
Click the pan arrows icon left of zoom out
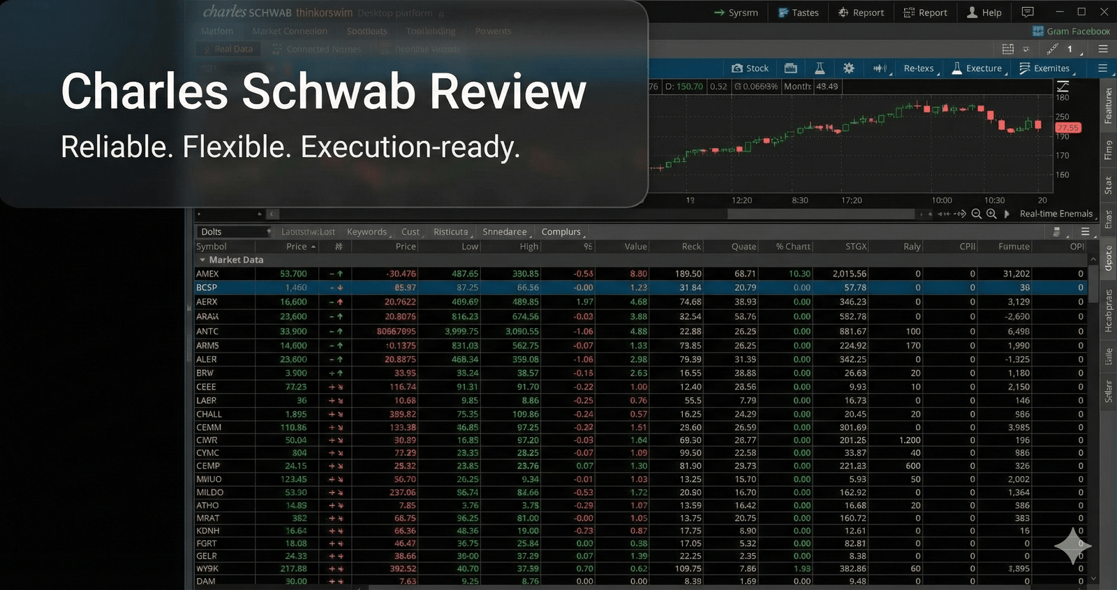click(961, 214)
